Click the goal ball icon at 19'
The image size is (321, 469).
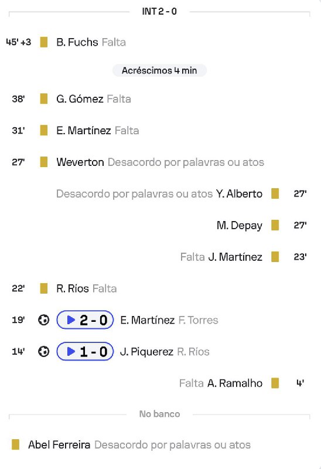coord(43,320)
